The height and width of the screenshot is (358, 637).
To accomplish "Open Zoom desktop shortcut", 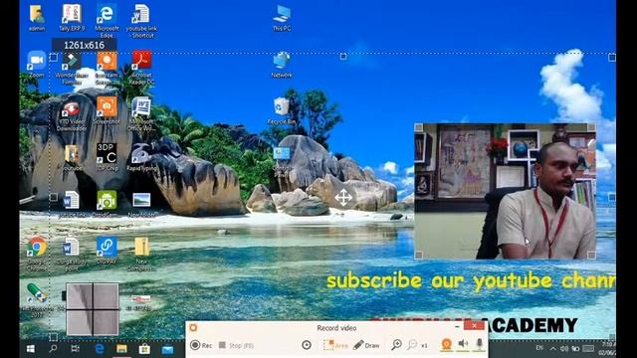I will click(36, 64).
